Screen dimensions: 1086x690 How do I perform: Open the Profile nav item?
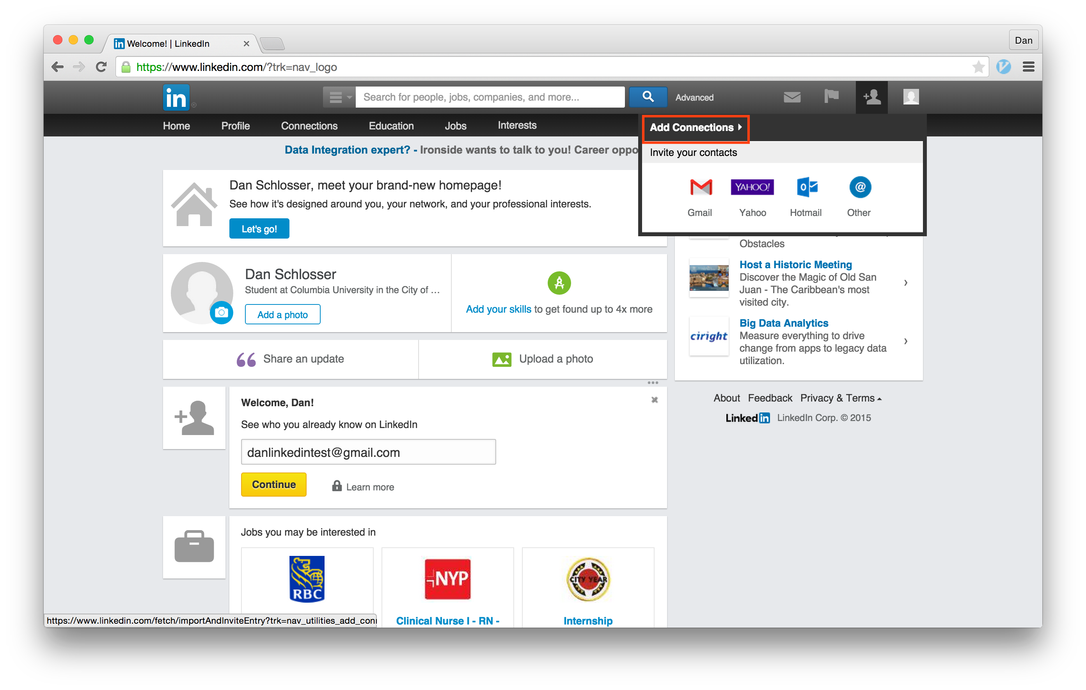click(x=236, y=126)
